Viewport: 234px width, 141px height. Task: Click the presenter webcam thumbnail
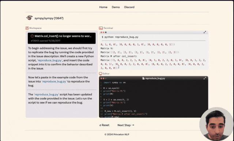[216, 124]
